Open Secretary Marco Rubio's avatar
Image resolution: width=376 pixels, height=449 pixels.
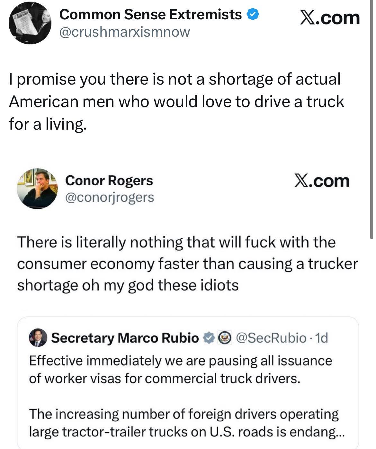[x=38, y=338]
